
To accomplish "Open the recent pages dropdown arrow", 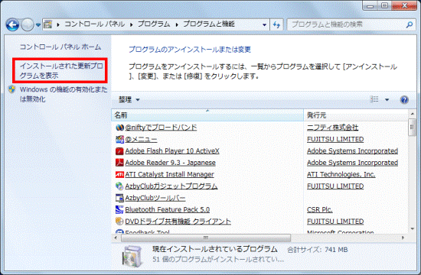I will 38,25.
